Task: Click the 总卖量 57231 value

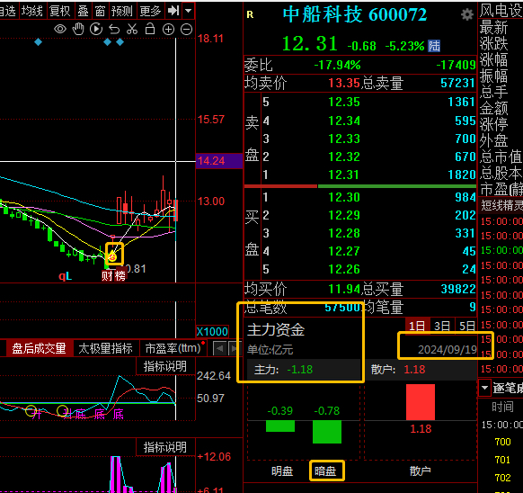Action: [457, 83]
